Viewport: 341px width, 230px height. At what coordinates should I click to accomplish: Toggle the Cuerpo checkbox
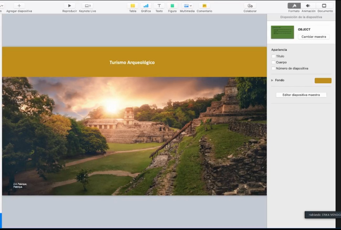273,62
